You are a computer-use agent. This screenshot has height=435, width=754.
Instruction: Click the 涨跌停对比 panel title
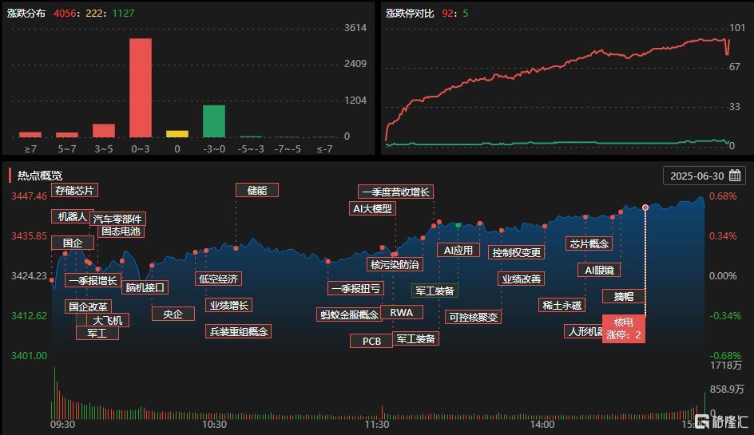(411, 14)
